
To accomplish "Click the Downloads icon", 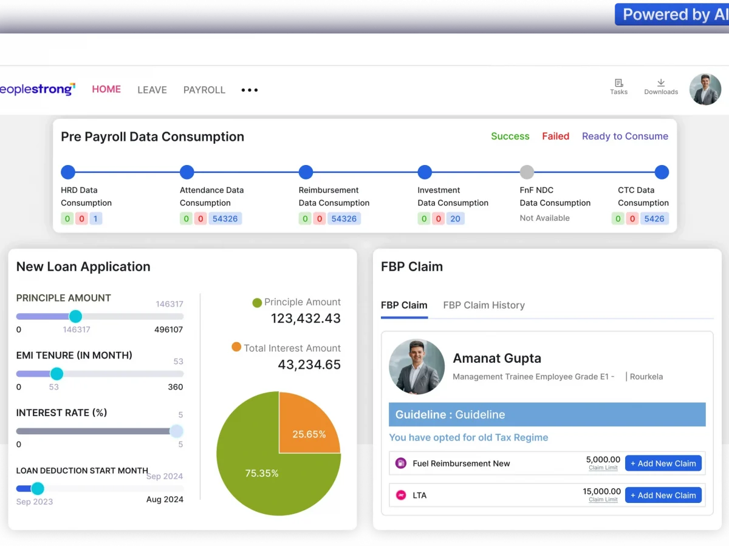I will [661, 84].
